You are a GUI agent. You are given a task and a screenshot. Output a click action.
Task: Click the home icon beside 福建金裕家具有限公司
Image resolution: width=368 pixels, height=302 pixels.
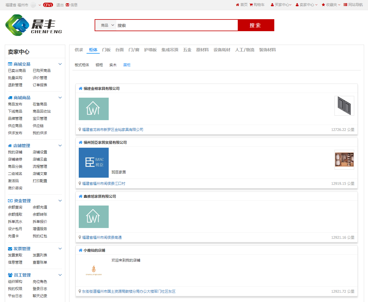click(81, 88)
